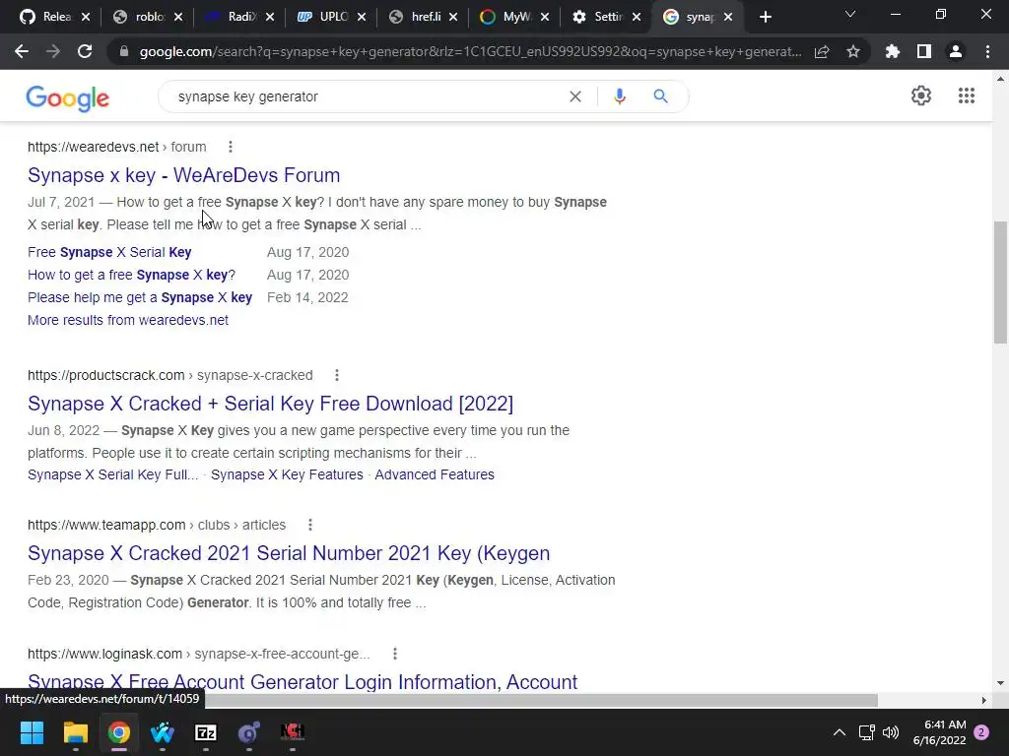Submit search with magnifier icon

[x=660, y=96]
